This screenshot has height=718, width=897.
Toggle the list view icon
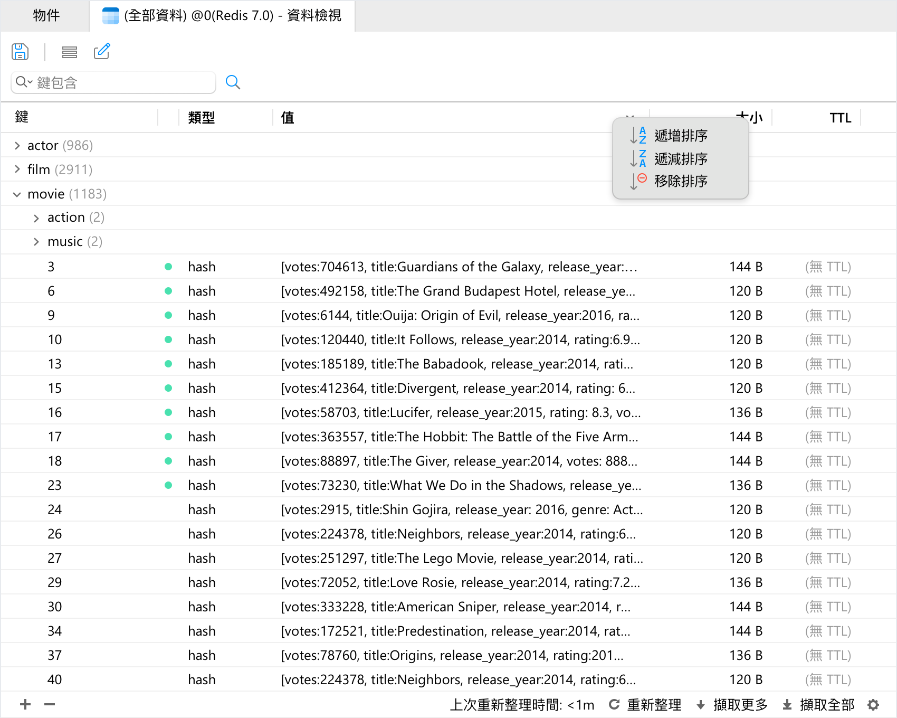(70, 52)
